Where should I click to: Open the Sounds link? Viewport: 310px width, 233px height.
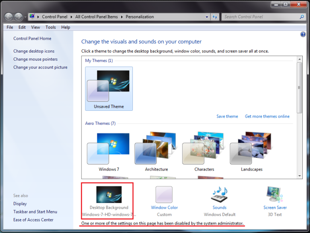coord(219,207)
